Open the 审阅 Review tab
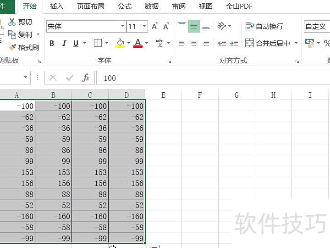The width and height of the screenshot is (330, 248). point(179,6)
